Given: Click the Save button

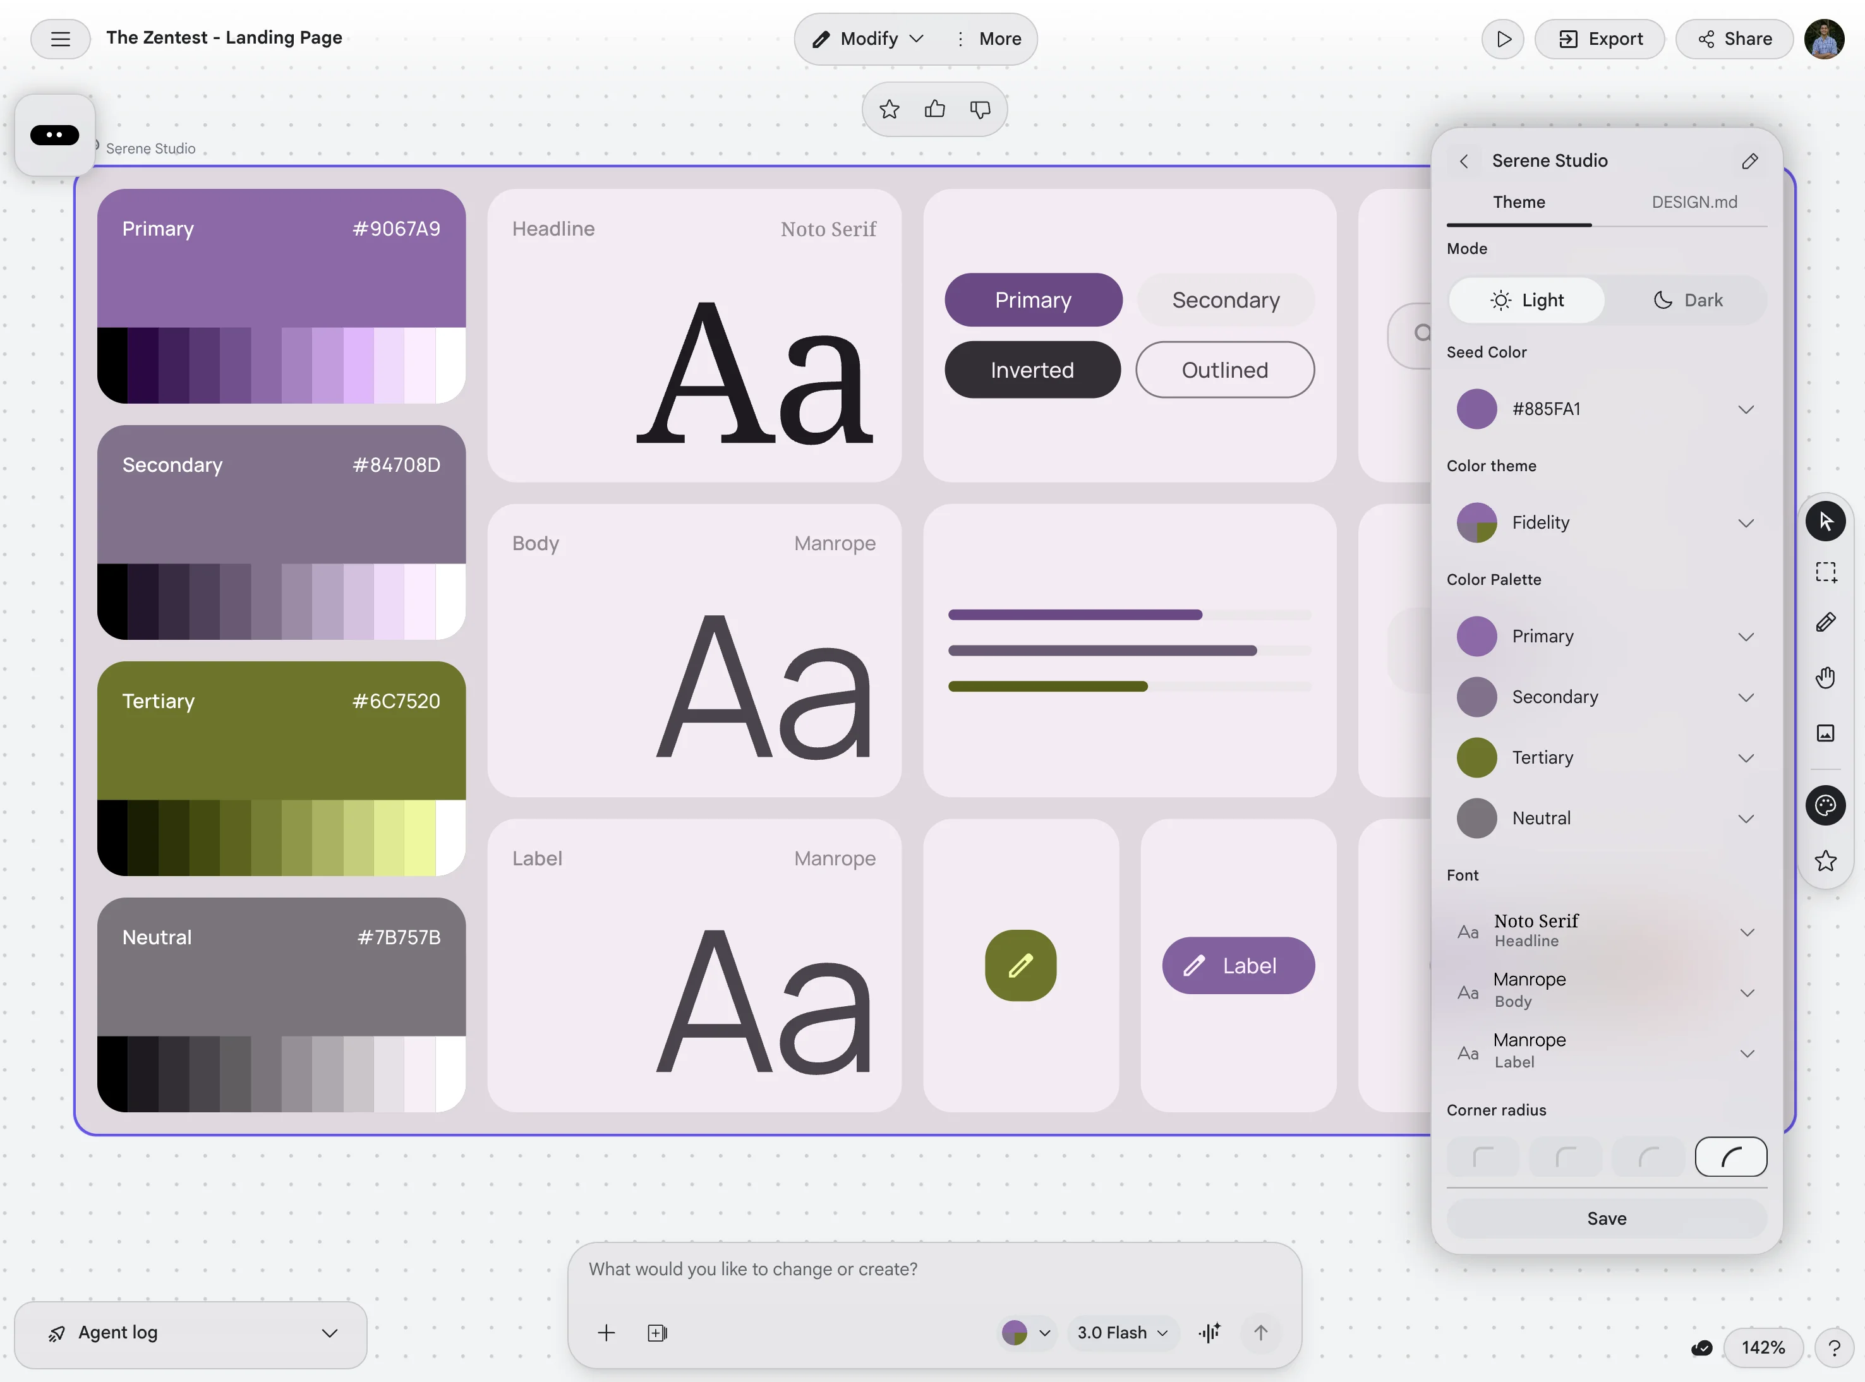Looking at the screenshot, I should click(x=1605, y=1218).
